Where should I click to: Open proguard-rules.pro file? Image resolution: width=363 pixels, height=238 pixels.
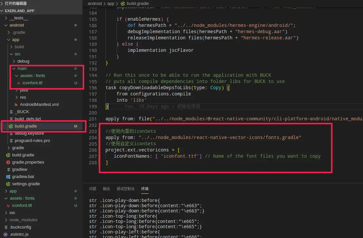(x=32, y=141)
